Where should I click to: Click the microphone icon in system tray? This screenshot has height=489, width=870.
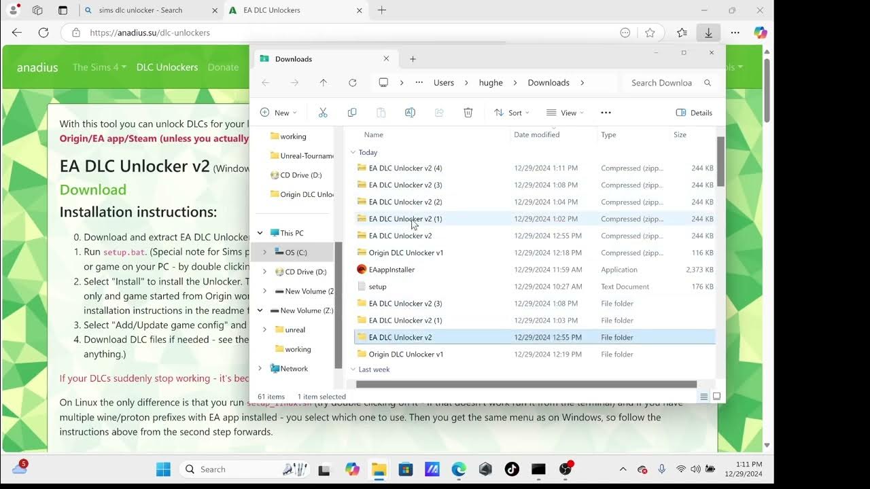click(661, 469)
